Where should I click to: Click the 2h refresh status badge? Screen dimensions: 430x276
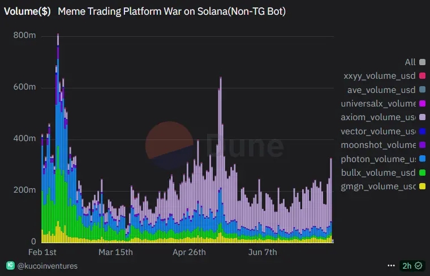[412, 266]
